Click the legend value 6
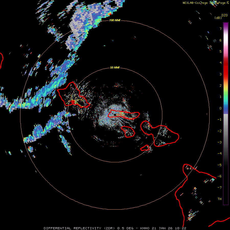 (x=221, y=40)
